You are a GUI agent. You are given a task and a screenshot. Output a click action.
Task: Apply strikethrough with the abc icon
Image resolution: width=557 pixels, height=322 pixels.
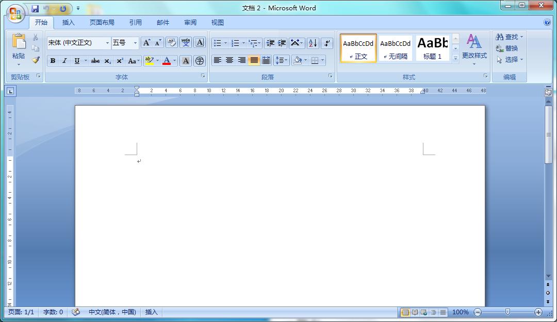(95, 61)
